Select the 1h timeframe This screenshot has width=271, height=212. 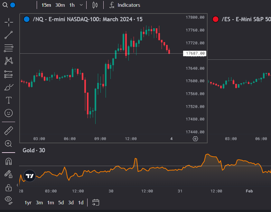[72, 5]
